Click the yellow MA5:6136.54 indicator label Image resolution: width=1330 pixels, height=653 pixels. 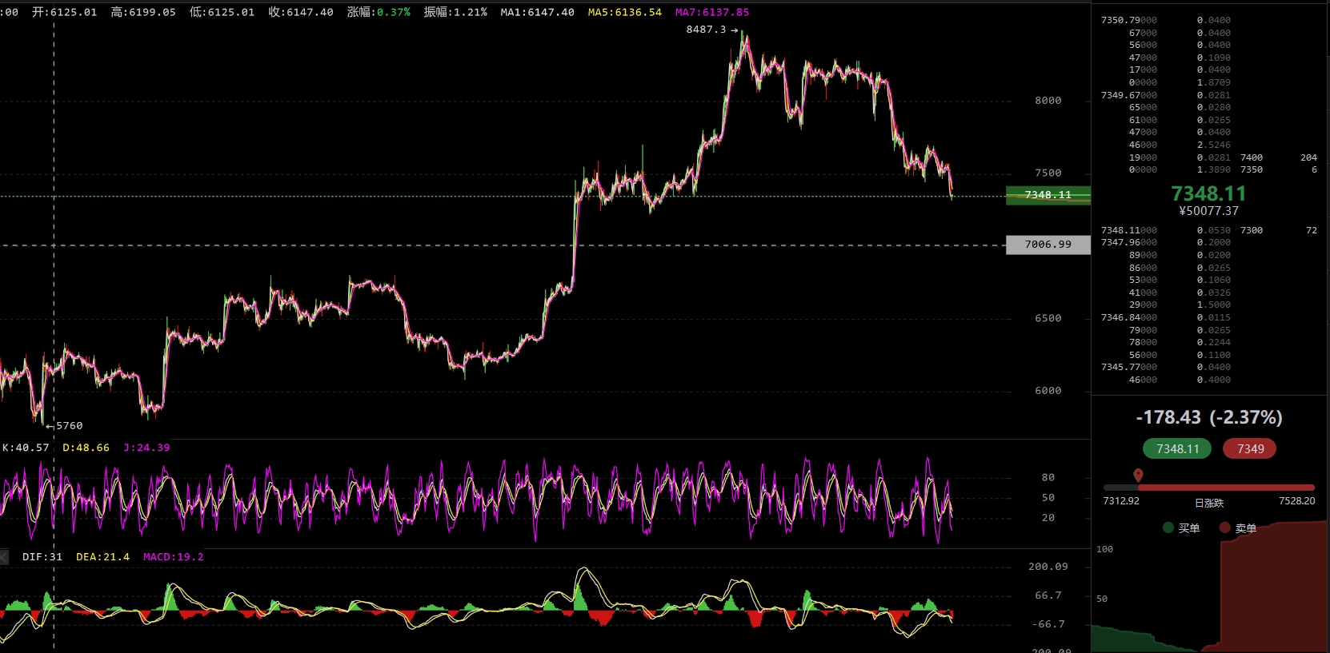click(x=625, y=12)
